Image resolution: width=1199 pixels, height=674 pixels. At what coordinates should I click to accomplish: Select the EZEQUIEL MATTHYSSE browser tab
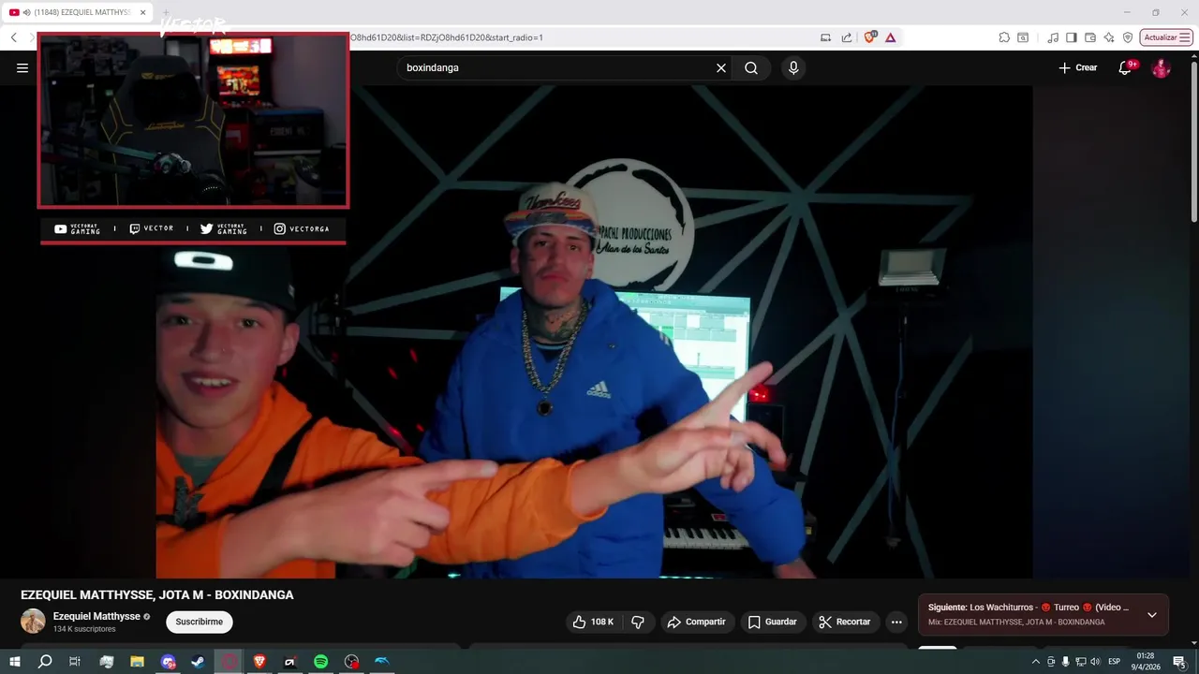pyautogui.click(x=75, y=12)
